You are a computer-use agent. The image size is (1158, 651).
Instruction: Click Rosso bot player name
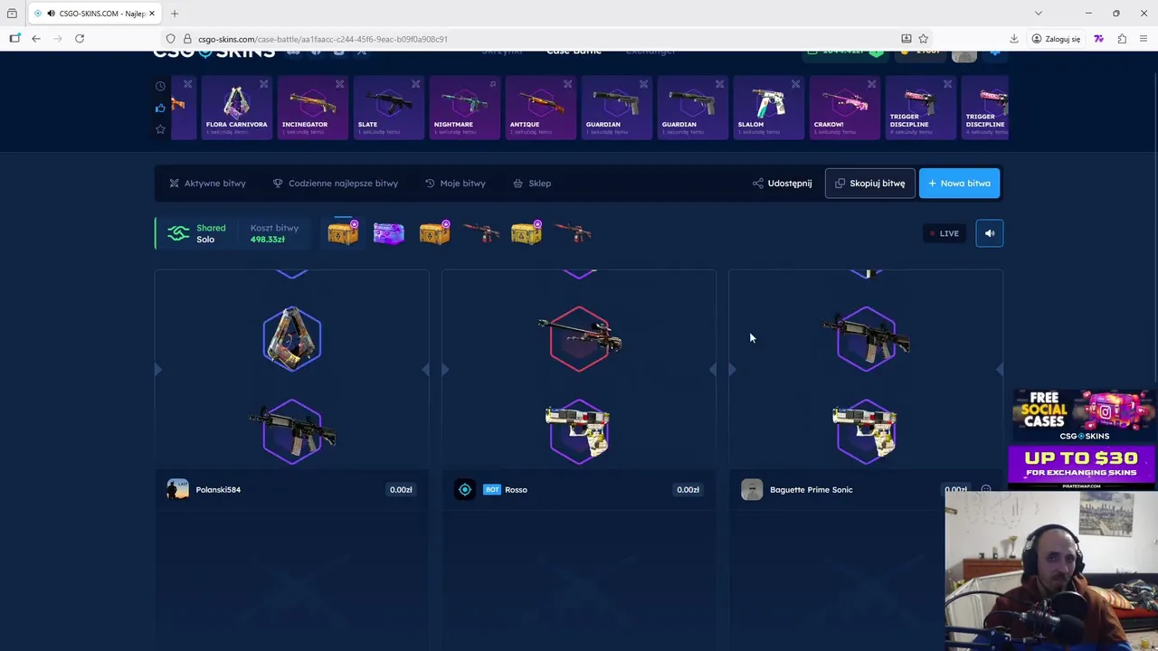pyautogui.click(x=516, y=489)
